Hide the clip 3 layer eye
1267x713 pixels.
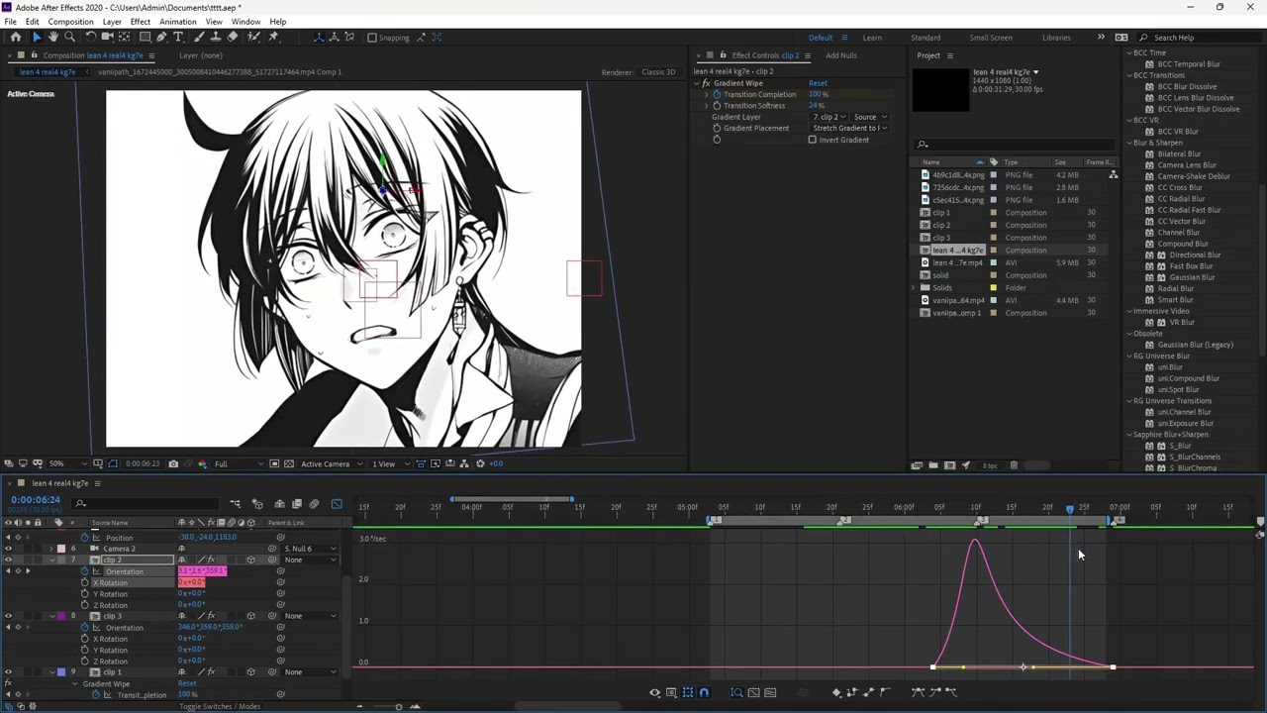click(x=8, y=616)
